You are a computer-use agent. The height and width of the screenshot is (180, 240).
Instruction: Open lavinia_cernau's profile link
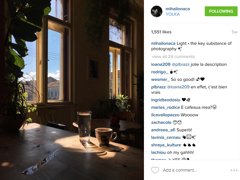click(x=166, y=138)
